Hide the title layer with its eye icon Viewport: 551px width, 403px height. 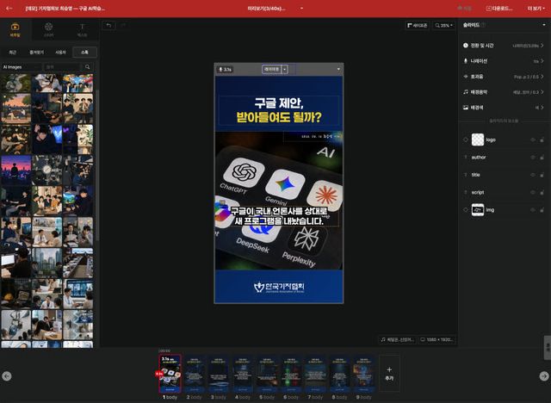[533, 175]
